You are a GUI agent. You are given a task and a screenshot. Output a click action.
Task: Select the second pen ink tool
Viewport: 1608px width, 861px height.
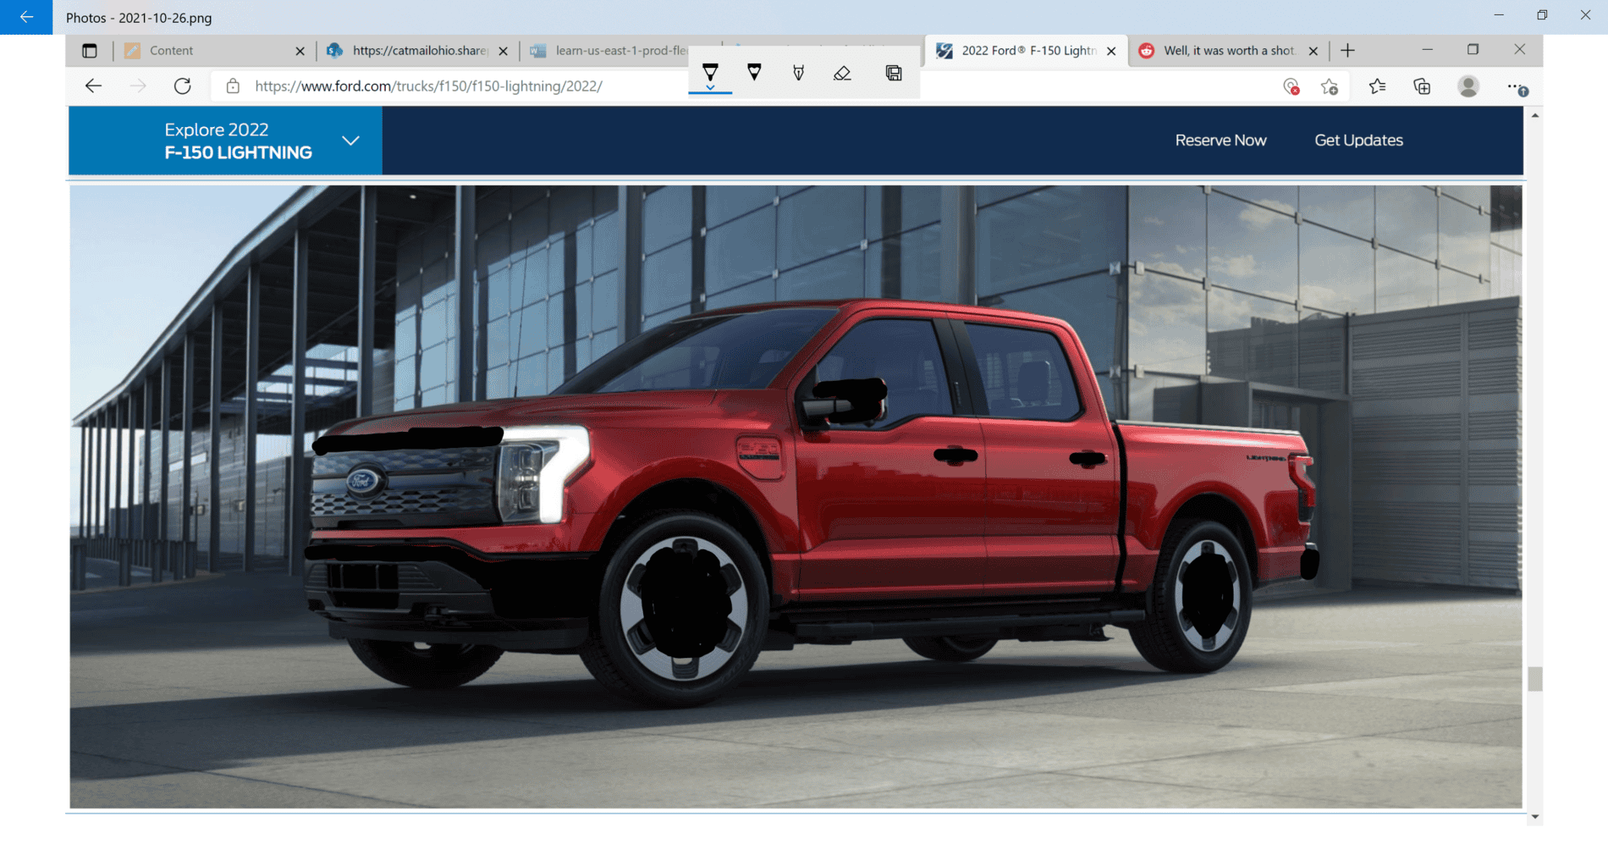(754, 73)
